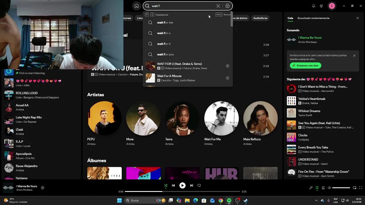Add I Wanna Be Yours to Liked Songs

click(42, 188)
